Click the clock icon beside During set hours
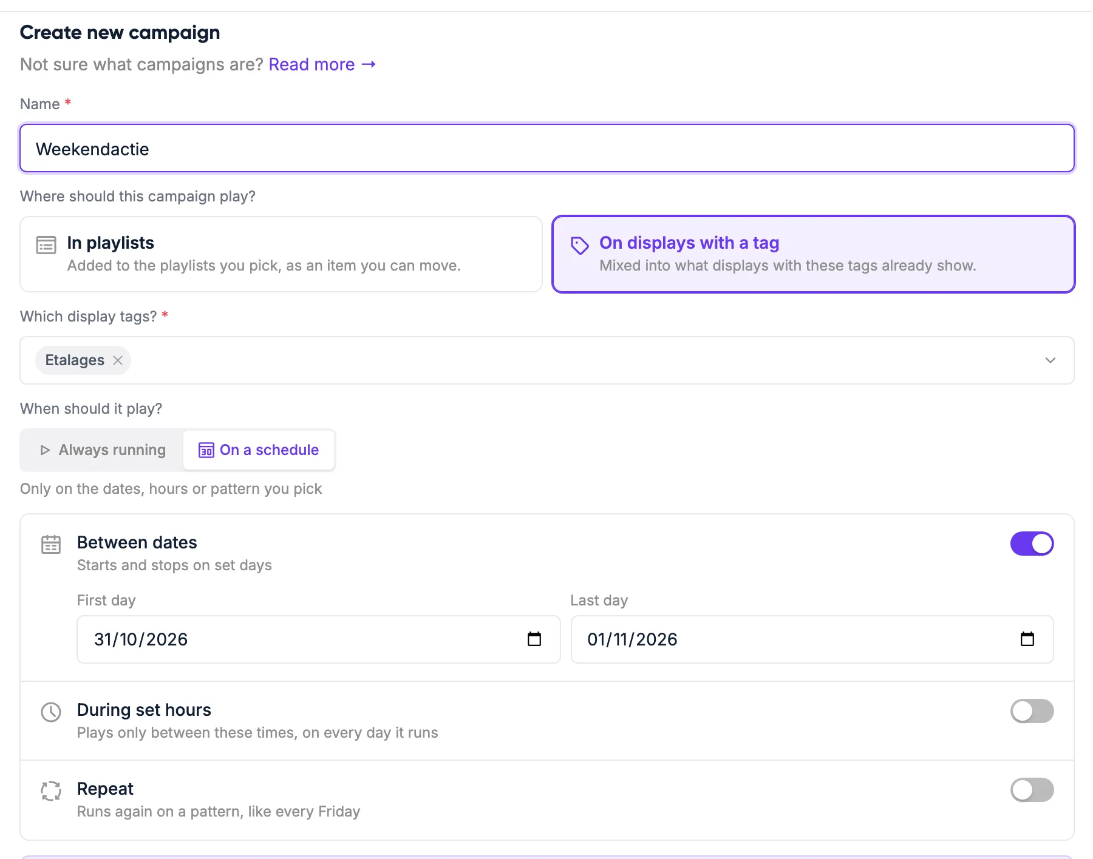The image size is (1093, 859). coord(51,712)
